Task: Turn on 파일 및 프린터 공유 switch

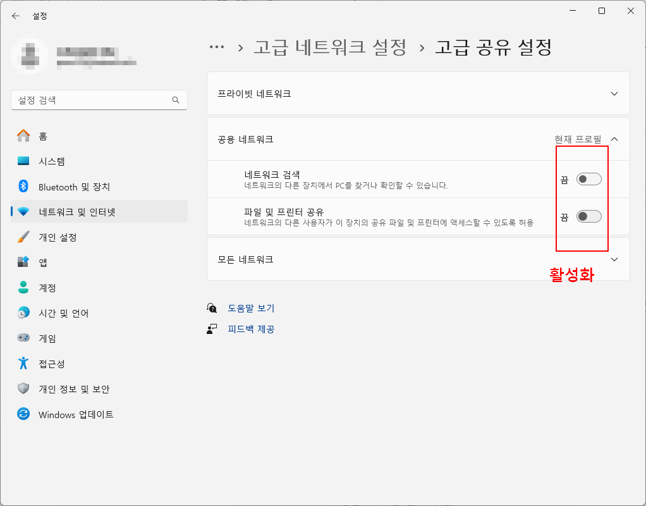Action: 589,216
